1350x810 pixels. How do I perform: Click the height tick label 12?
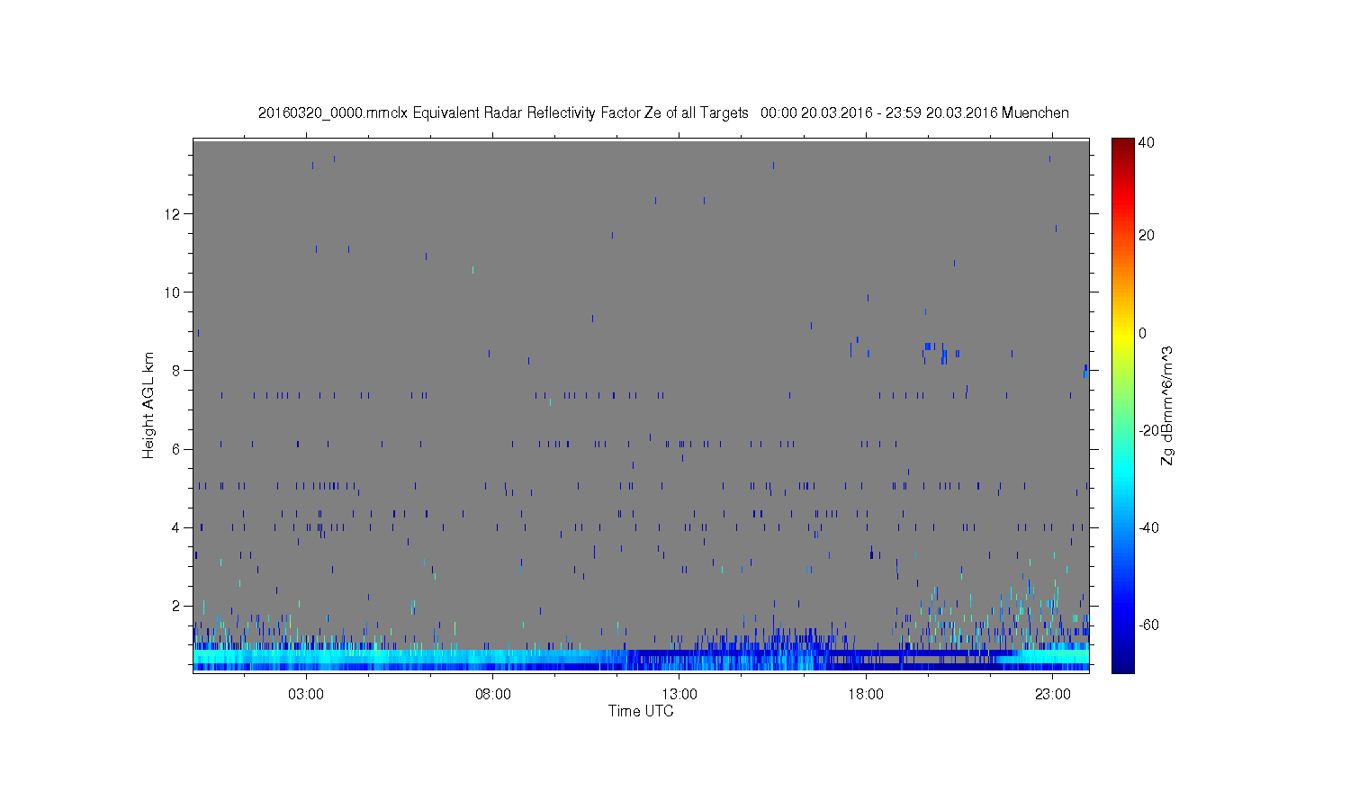pyautogui.click(x=175, y=214)
